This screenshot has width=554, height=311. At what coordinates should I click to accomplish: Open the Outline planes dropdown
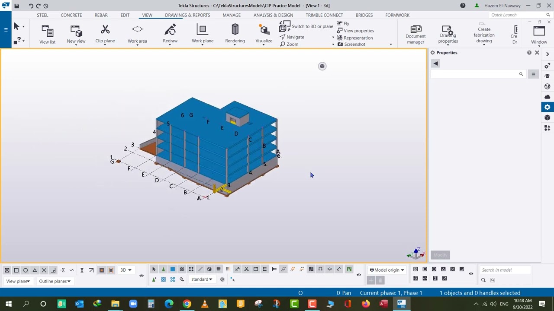click(55, 281)
